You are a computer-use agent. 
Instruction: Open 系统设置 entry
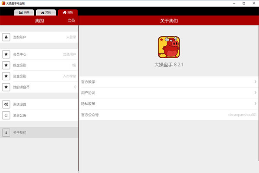pos(39,104)
